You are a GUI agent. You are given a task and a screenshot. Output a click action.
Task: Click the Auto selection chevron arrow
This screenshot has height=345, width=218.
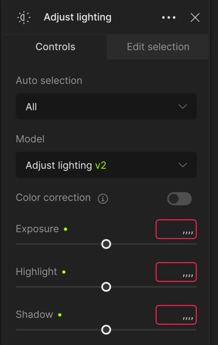pos(182,106)
